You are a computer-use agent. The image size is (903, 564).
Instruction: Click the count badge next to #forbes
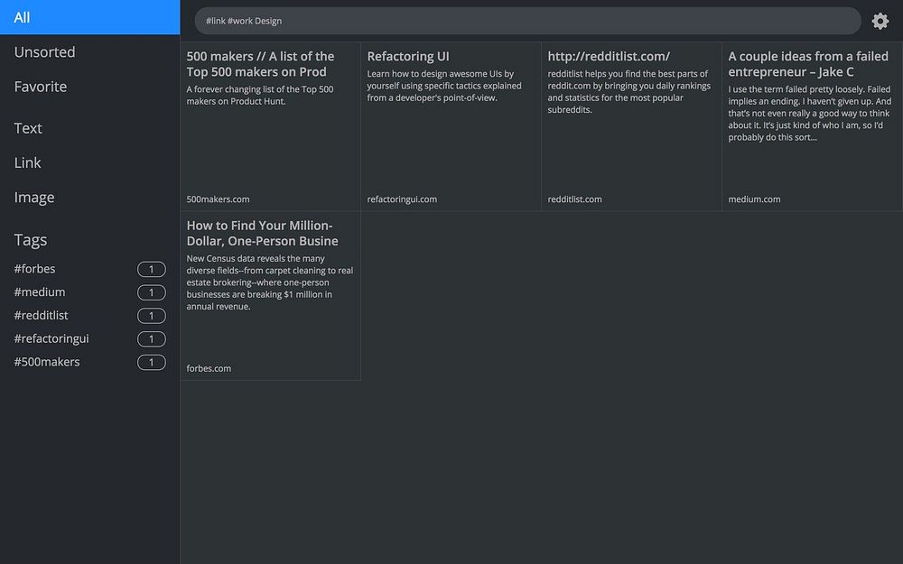[x=152, y=269]
